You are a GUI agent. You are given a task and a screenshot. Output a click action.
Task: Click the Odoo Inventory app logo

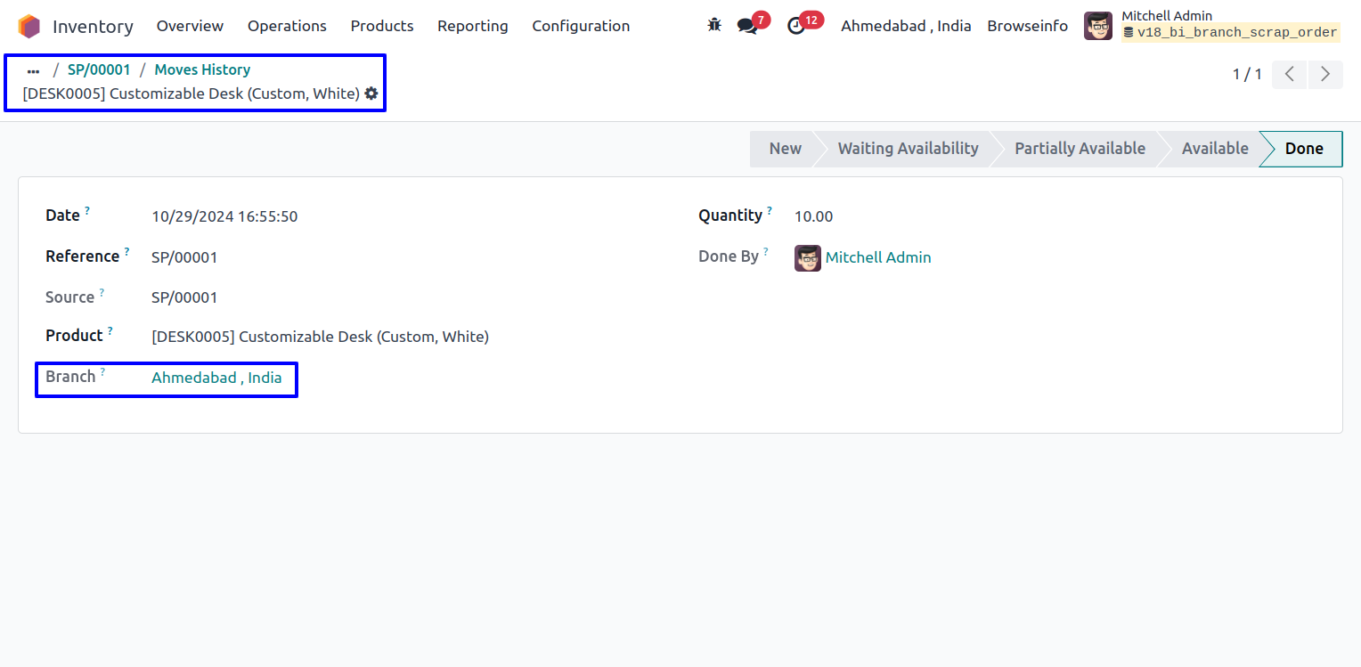coord(29,26)
